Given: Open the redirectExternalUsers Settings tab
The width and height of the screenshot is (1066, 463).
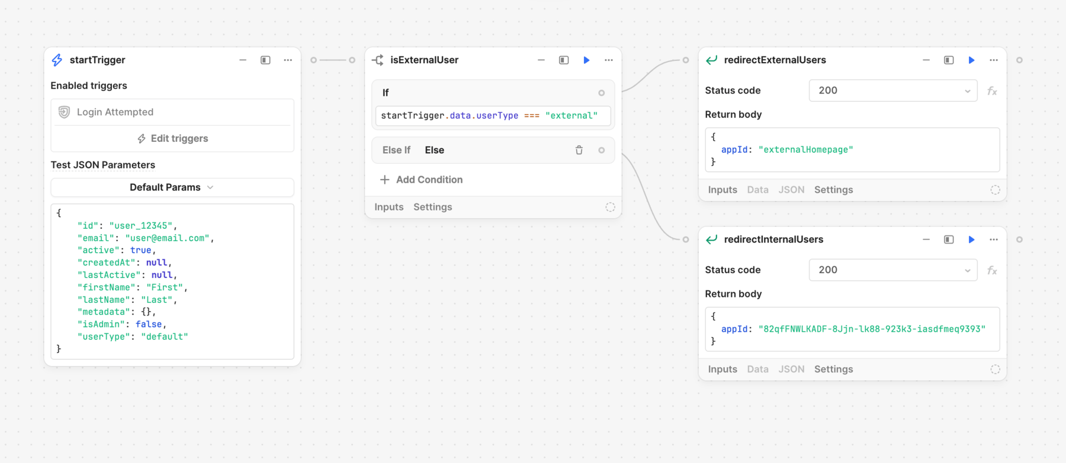Looking at the screenshot, I should [834, 190].
